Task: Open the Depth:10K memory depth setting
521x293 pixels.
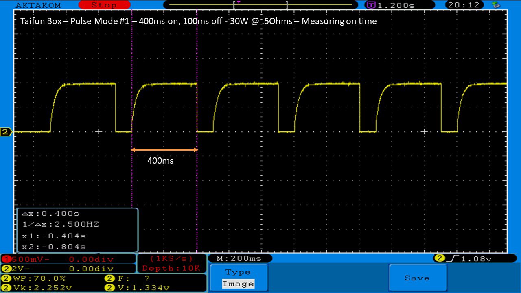Action: click(171, 269)
